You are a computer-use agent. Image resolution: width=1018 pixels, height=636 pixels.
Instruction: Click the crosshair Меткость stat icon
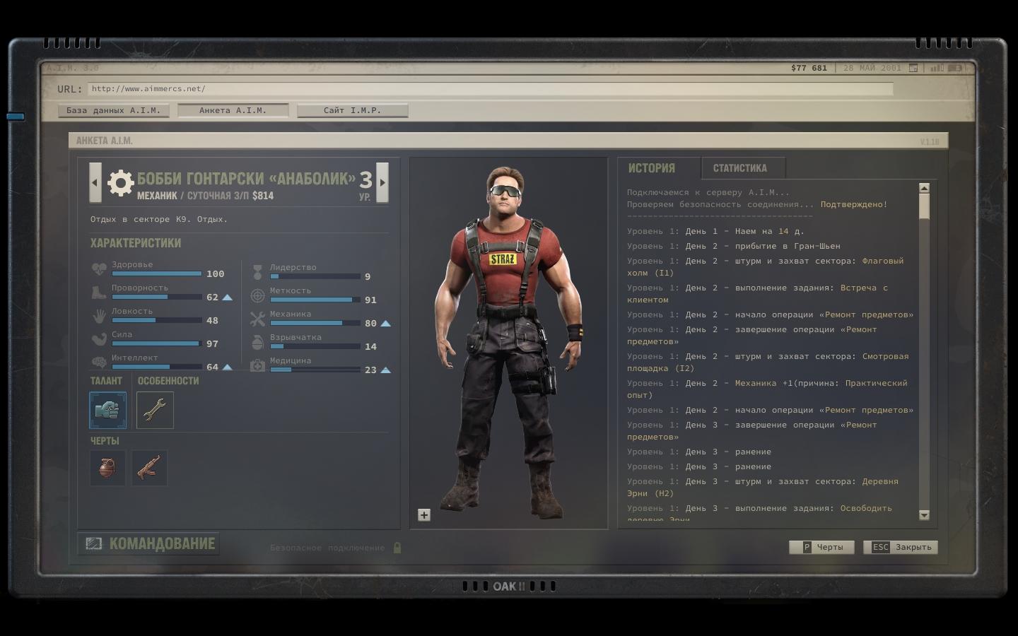pyautogui.click(x=257, y=296)
